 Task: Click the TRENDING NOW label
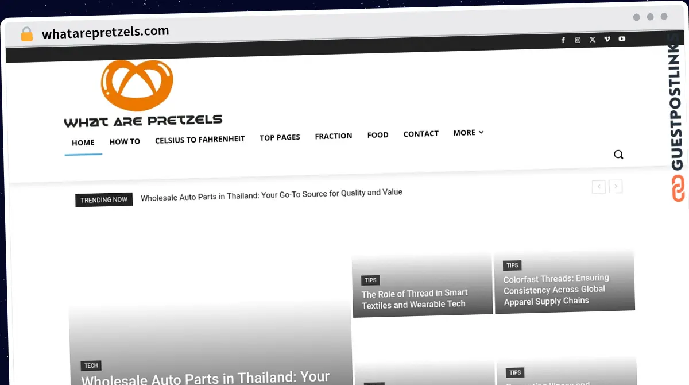pyautogui.click(x=104, y=200)
